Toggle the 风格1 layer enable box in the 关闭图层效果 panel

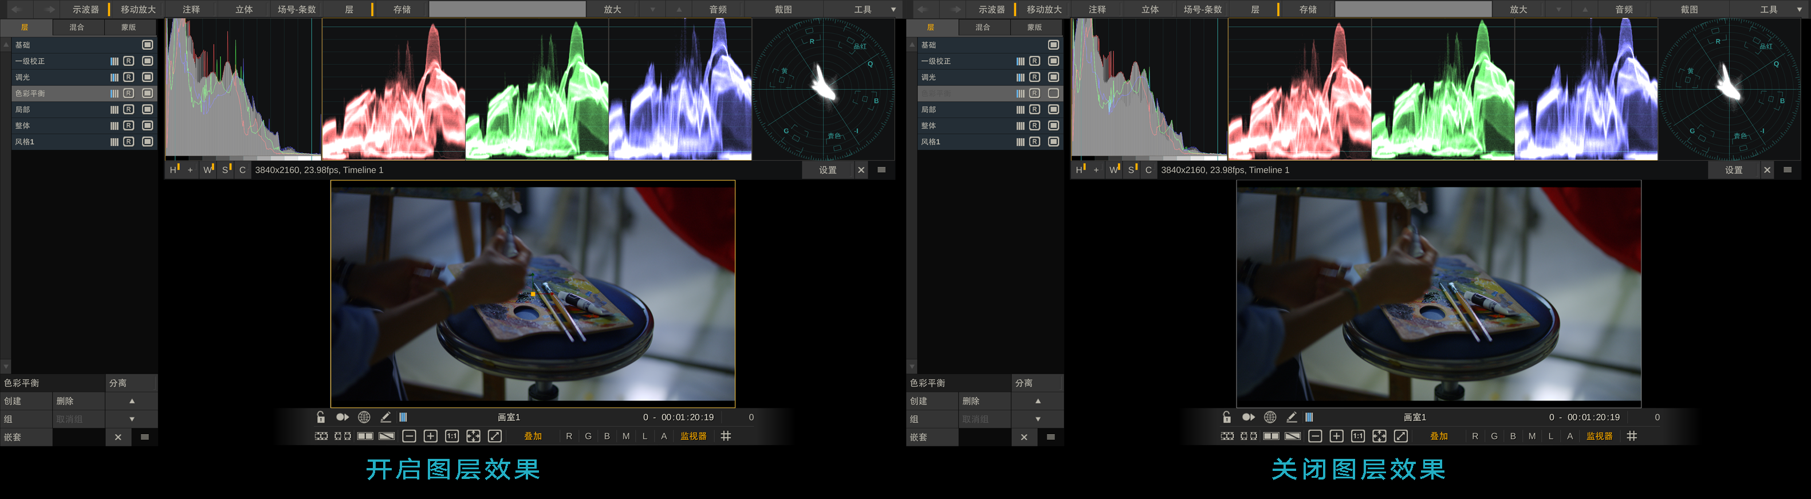[1053, 142]
